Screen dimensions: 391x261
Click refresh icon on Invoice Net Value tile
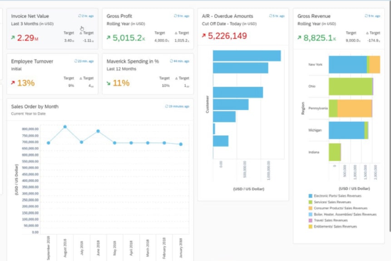coord(79,16)
